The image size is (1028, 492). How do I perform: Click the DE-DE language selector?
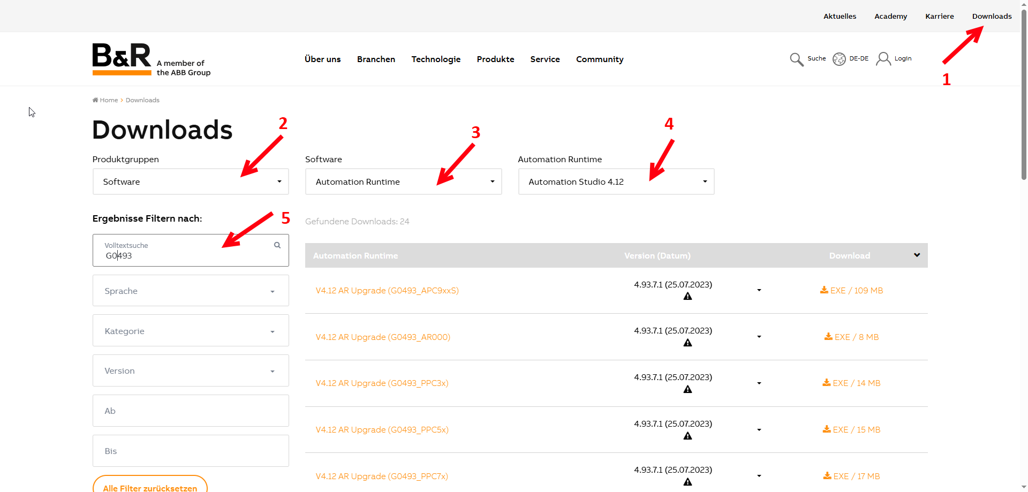(x=859, y=59)
